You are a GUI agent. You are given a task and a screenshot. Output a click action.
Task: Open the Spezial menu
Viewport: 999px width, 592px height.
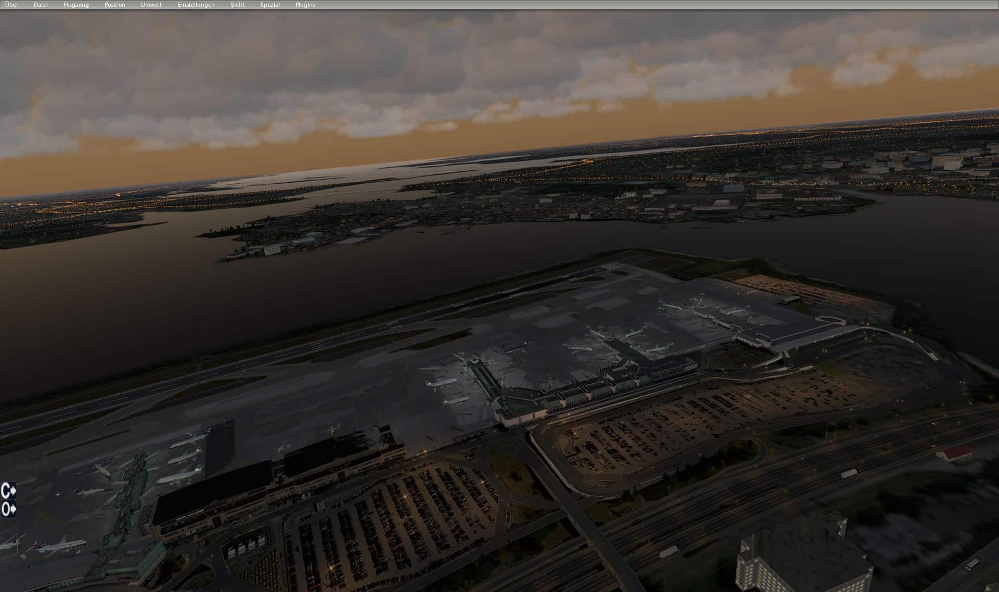pyautogui.click(x=270, y=5)
